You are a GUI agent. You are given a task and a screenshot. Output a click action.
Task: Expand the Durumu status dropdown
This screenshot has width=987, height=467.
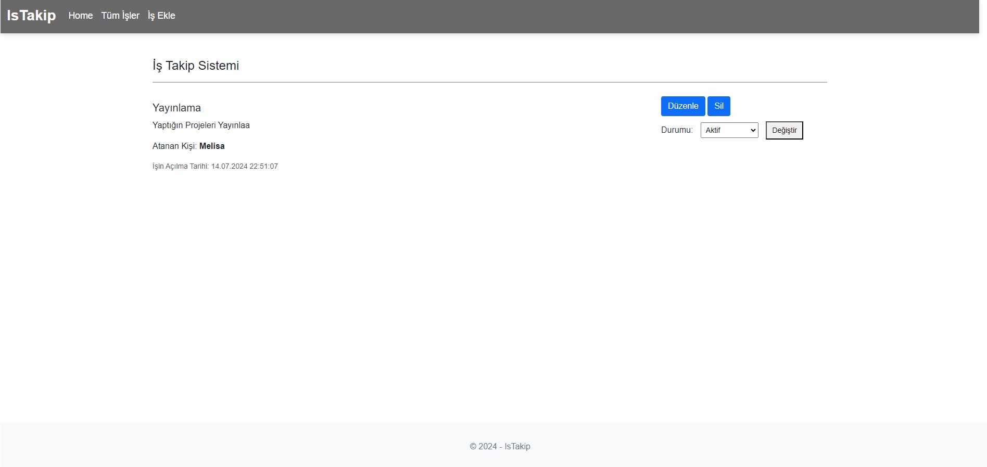[729, 130]
